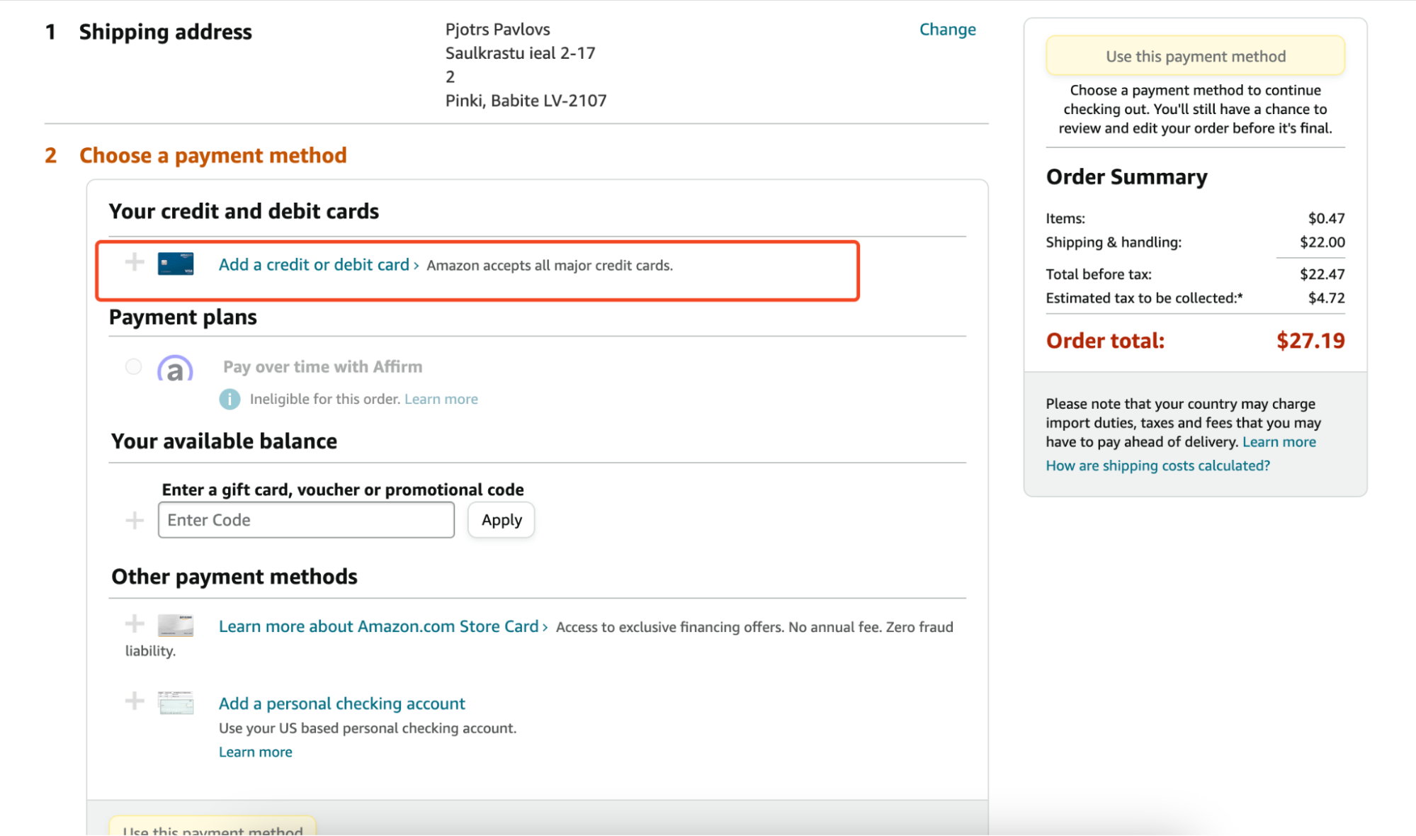
Task: Open How are shipping costs calculated link
Action: [1158, 465]
